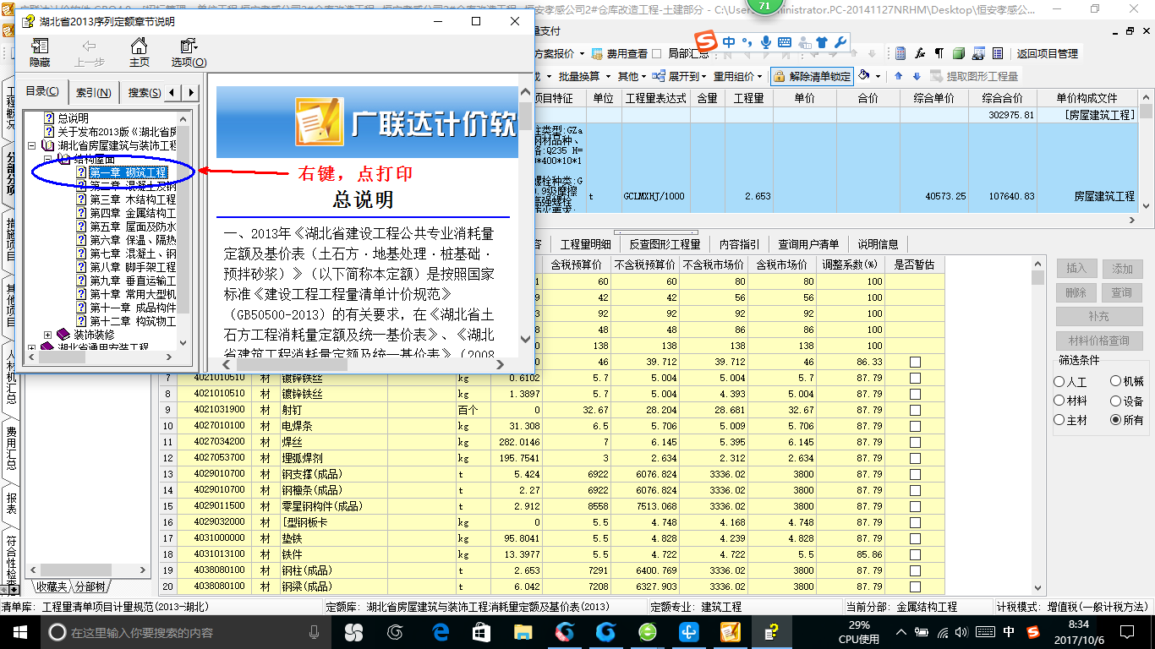Screen dimensions: 1155x649
Task: Click the paint bucket fill icon
Action: (x=864, y=76)
